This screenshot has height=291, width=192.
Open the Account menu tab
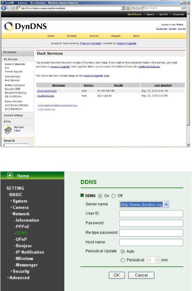point(94,36)
